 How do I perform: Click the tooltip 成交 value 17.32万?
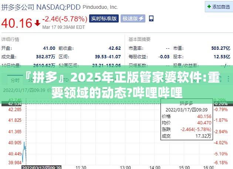[203, 136]
